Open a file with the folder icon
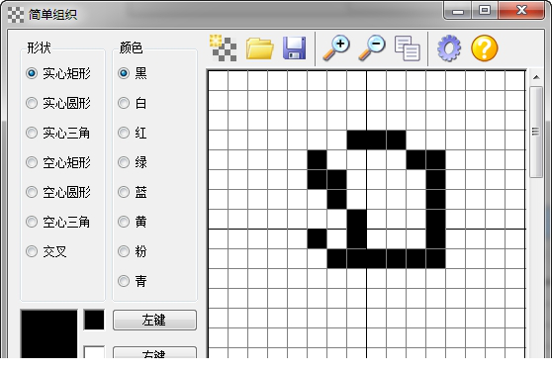Image resolution: width=552 pixels, height=372 pixels. click(x=260, y=47)
